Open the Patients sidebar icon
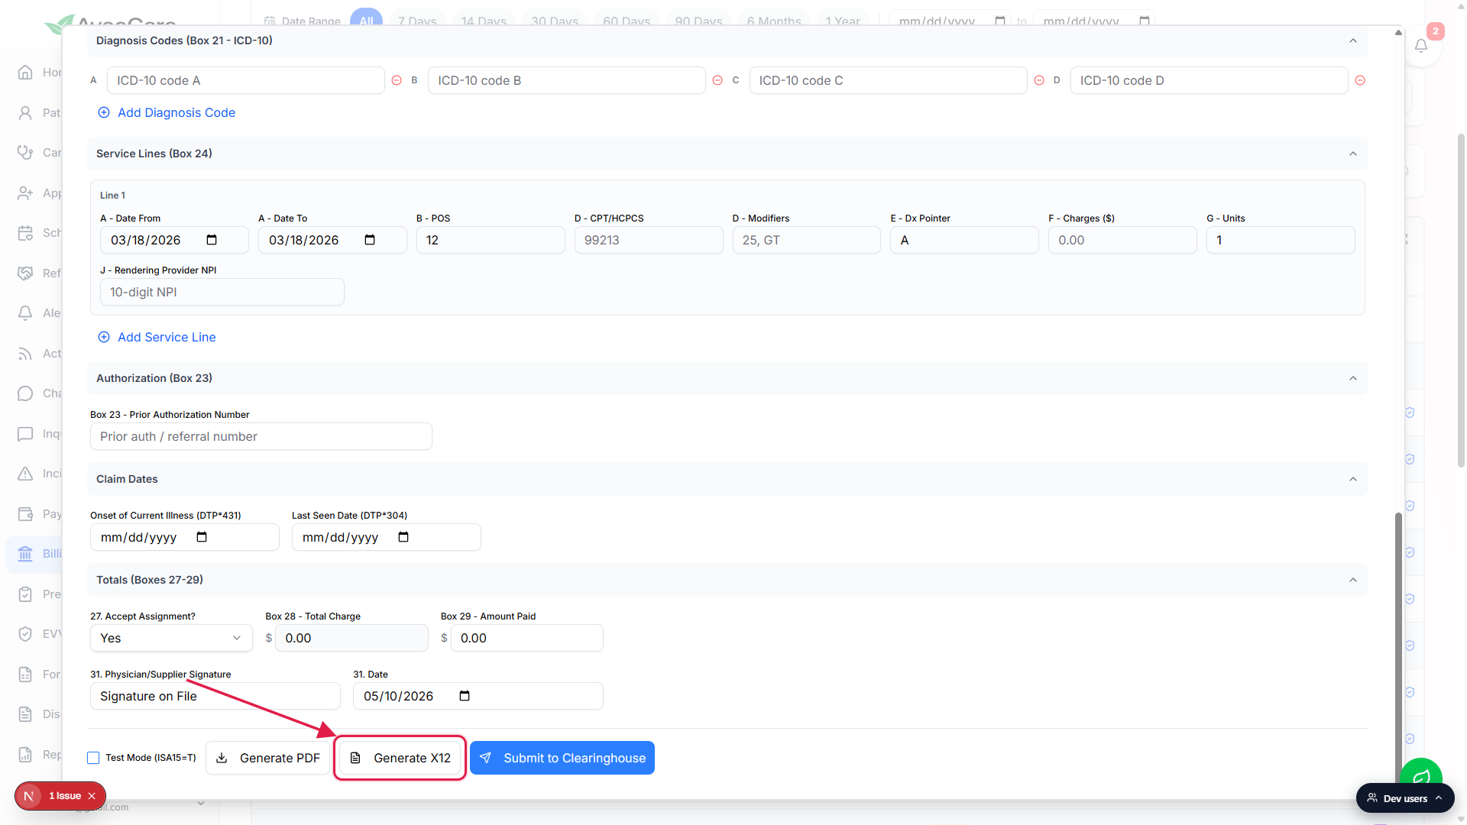The height and width of the screenshot is (825, 1467). click(25, 112)
